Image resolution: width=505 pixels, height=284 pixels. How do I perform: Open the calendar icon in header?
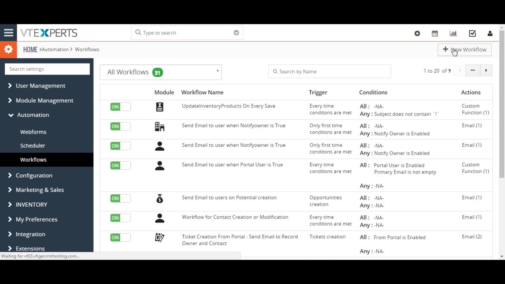pos(435,34)
